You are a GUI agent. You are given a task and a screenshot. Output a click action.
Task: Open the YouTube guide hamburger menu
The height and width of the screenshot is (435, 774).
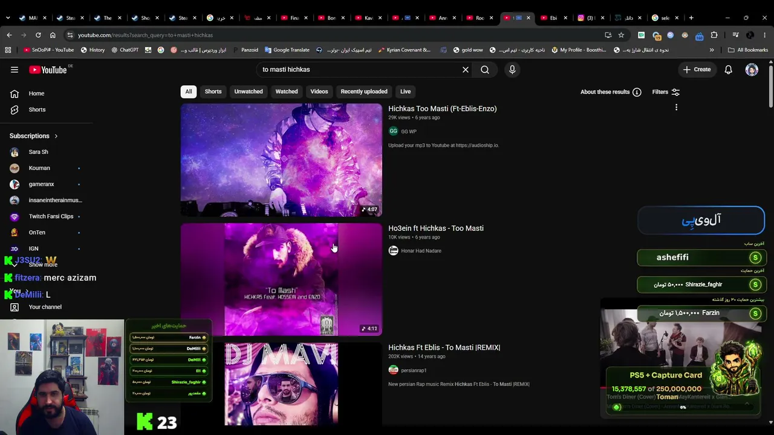[x=15, y=69]
